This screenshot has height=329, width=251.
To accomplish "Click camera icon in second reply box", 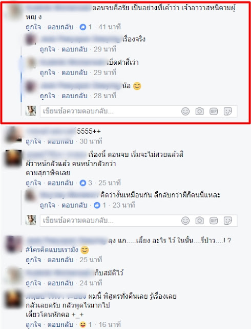I will [200, 221].
